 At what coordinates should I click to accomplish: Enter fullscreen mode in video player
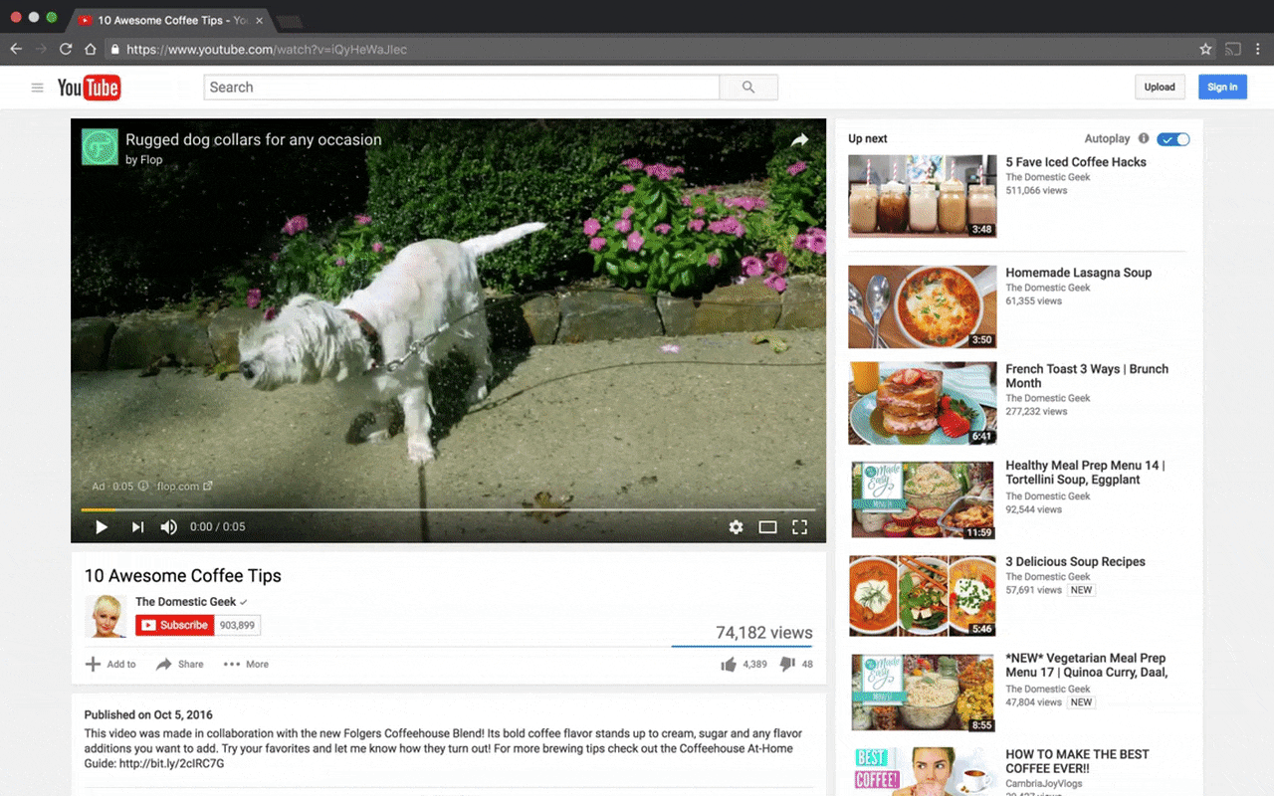pos(799,527)
